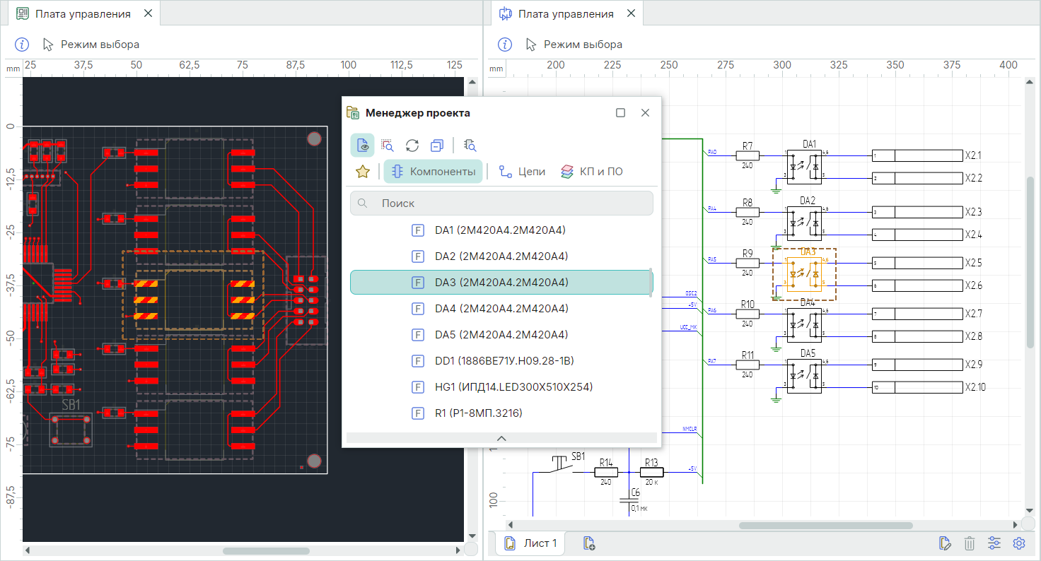Click the Поиск search field
The height and width of the screenshot is (561, 1041).
click(501, 203)
